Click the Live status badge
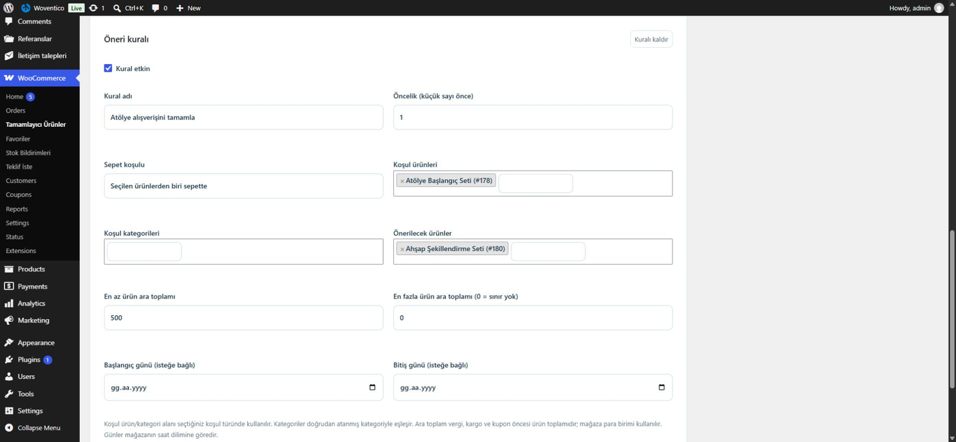Image resolution: width=956 pixels, height=442 pixels. (76, 8)
